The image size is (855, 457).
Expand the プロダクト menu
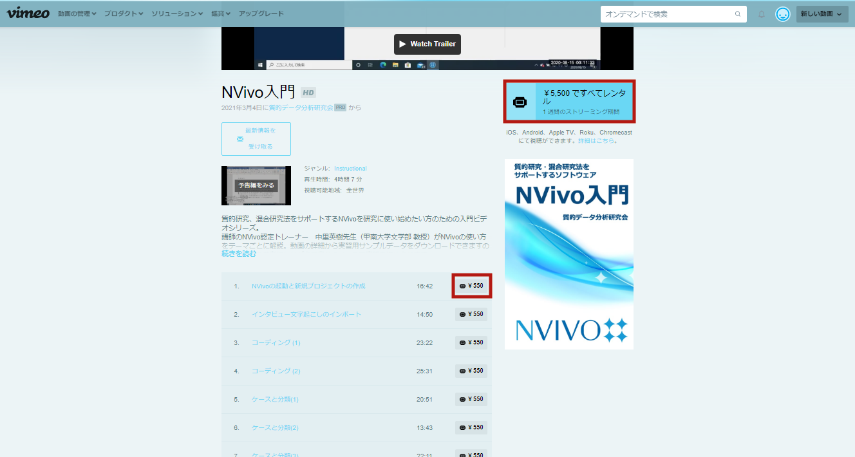(x=124, y=14)
